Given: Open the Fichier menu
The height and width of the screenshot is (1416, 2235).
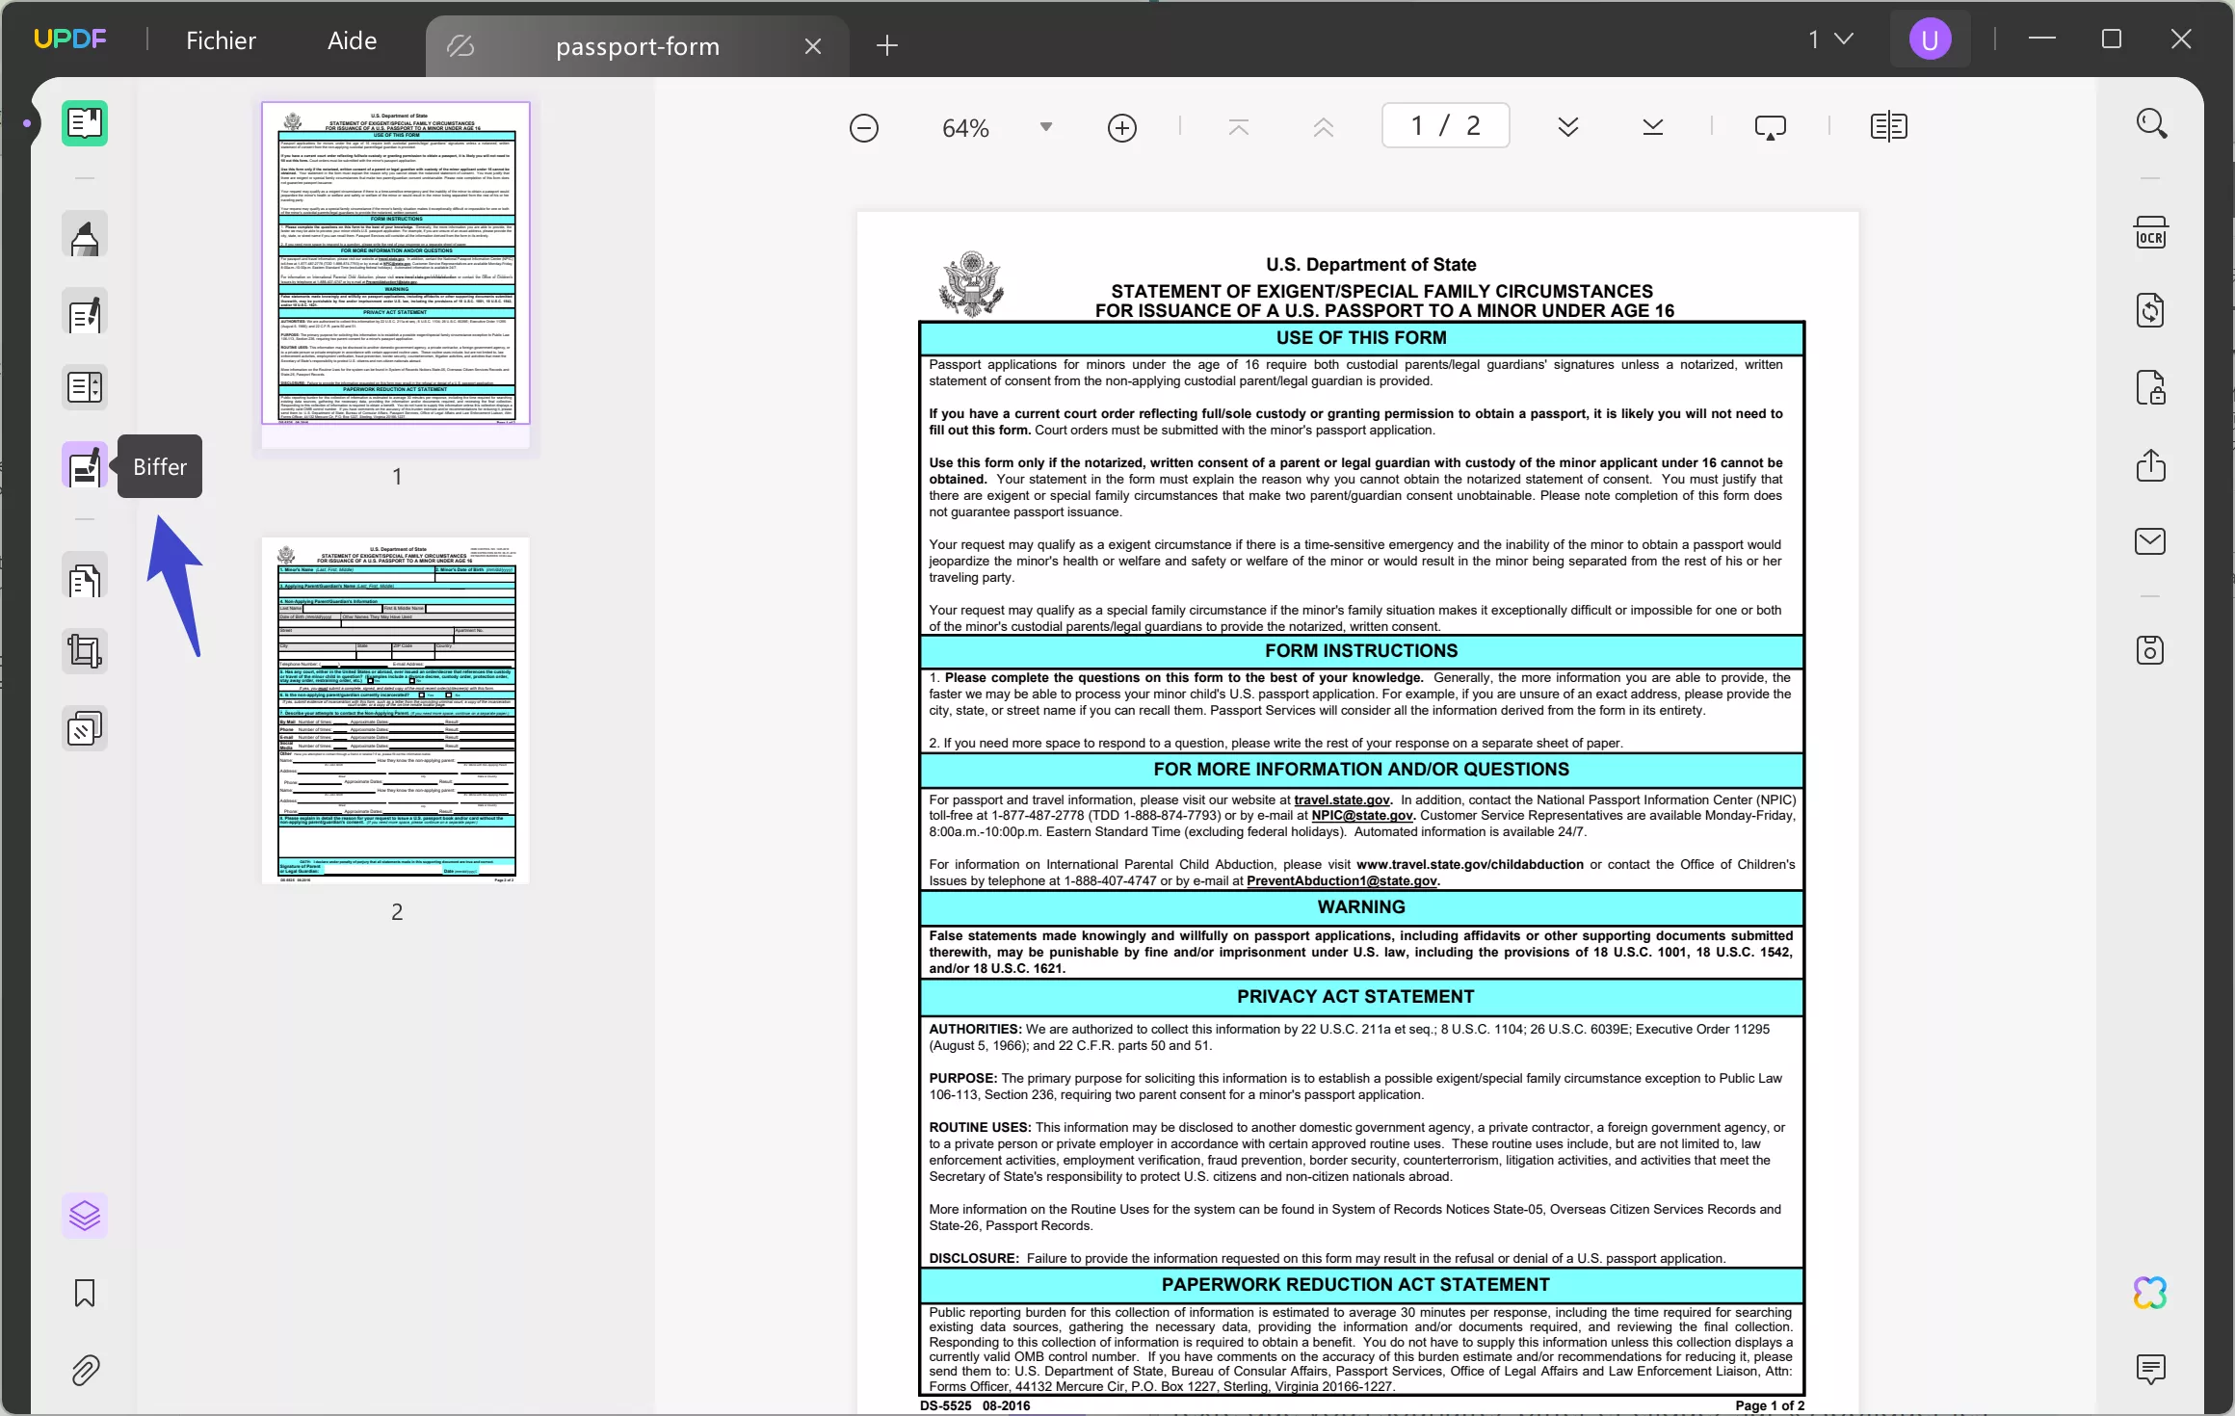Looking at the screenshot, I should 221,39.
